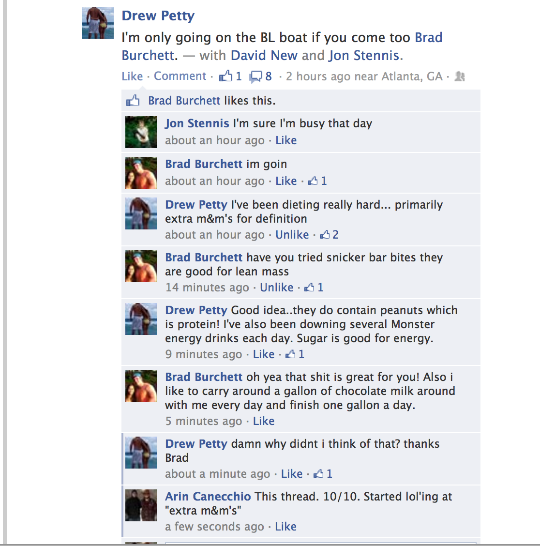Unlike Drew Petty's extra m&m's comment

tap(292, 234)
